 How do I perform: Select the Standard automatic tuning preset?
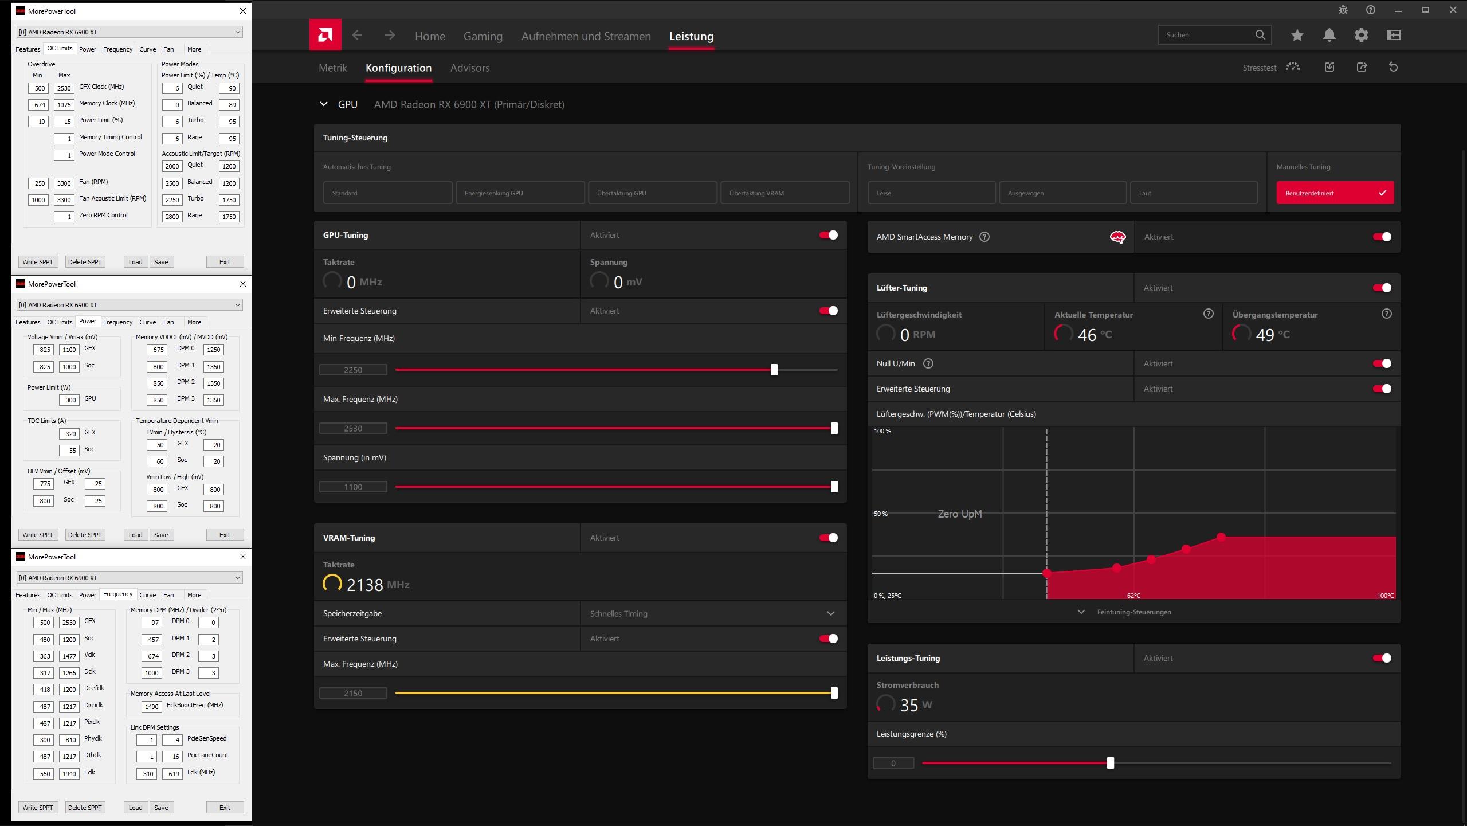click(x=387, y=193)
